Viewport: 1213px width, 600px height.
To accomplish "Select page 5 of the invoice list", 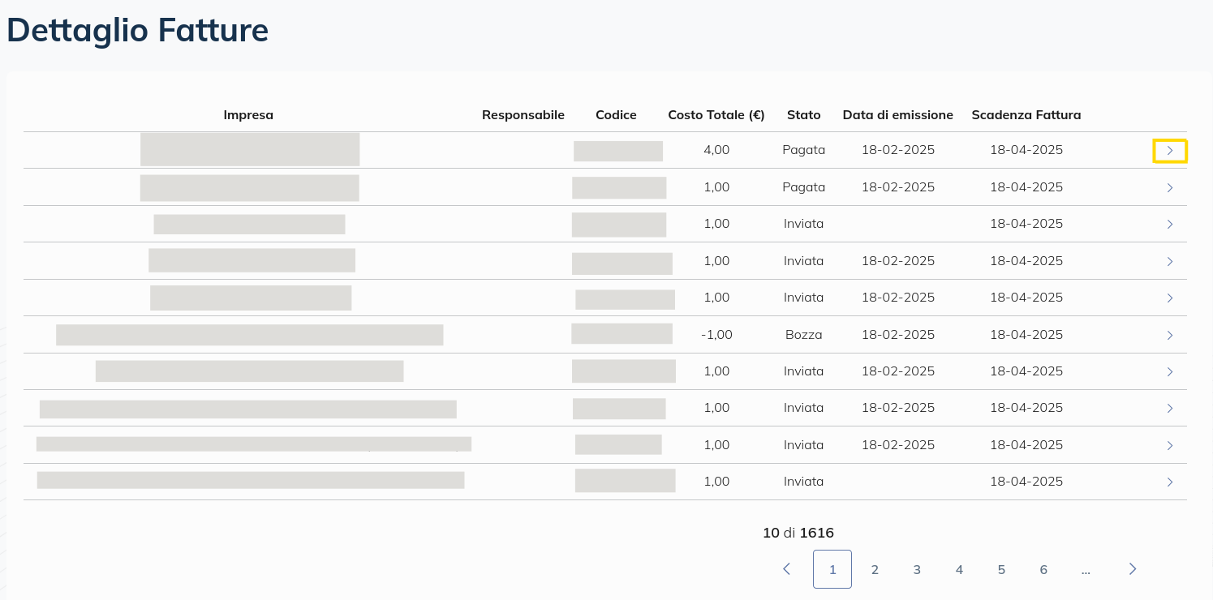I will pos(1001,569).
